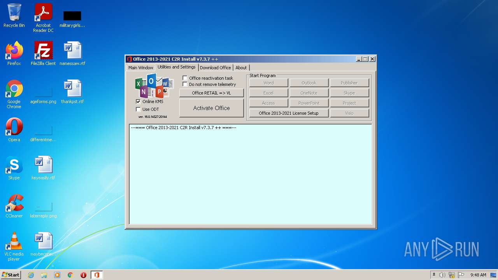Switch to Main Window tab
The height and width of the screenshot is (280, 498).
coord(141,68)
